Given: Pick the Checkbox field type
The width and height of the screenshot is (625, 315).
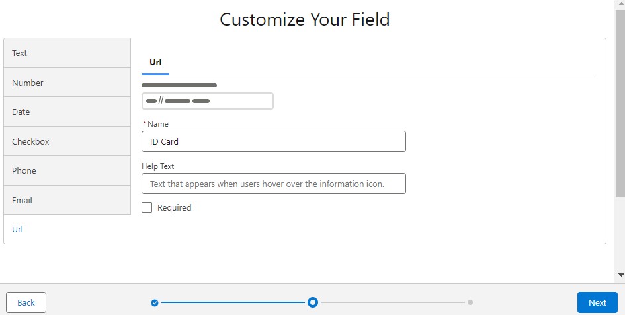Looking at the screenshot, I should [67, 141].
